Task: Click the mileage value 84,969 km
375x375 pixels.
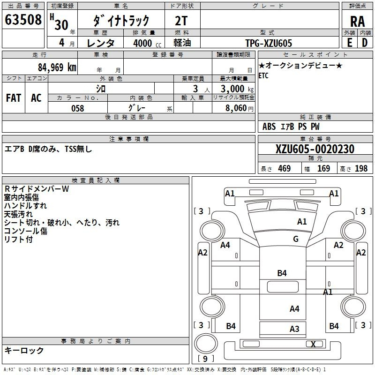Action: pyautogui.click(x=57, y=67)
